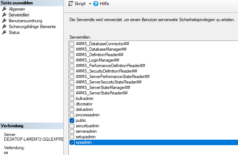The height and width of the screenshot is (155, 238).
Task: Enable the bulkadmin server role
Action: click(x=72, y=98)
